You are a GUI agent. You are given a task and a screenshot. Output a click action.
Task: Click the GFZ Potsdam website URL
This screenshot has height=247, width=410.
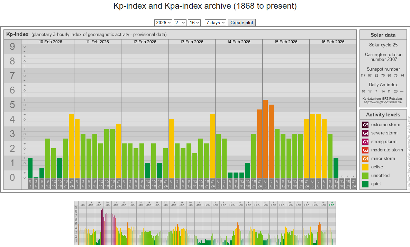383,102
